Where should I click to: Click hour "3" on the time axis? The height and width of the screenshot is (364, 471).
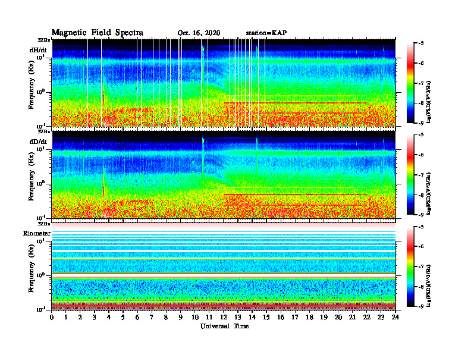click(x=95, y=317)
